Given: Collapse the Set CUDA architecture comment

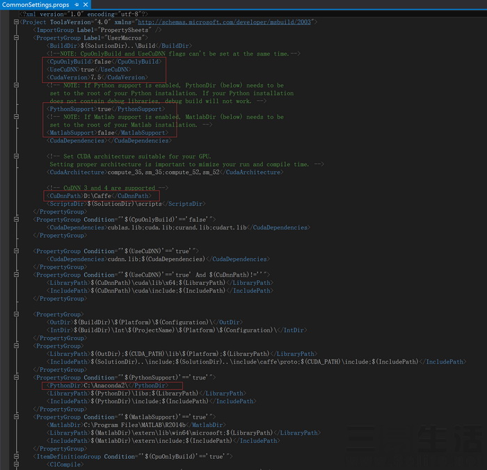Looking at the screenshot, I should click(16, 156).
